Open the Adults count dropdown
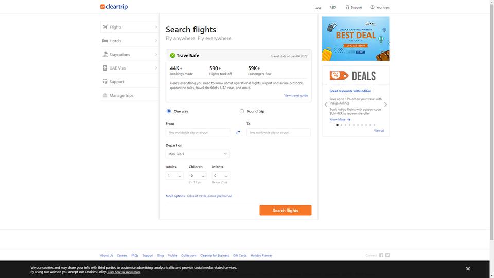 pyautogui.click(x=174, y=176)
